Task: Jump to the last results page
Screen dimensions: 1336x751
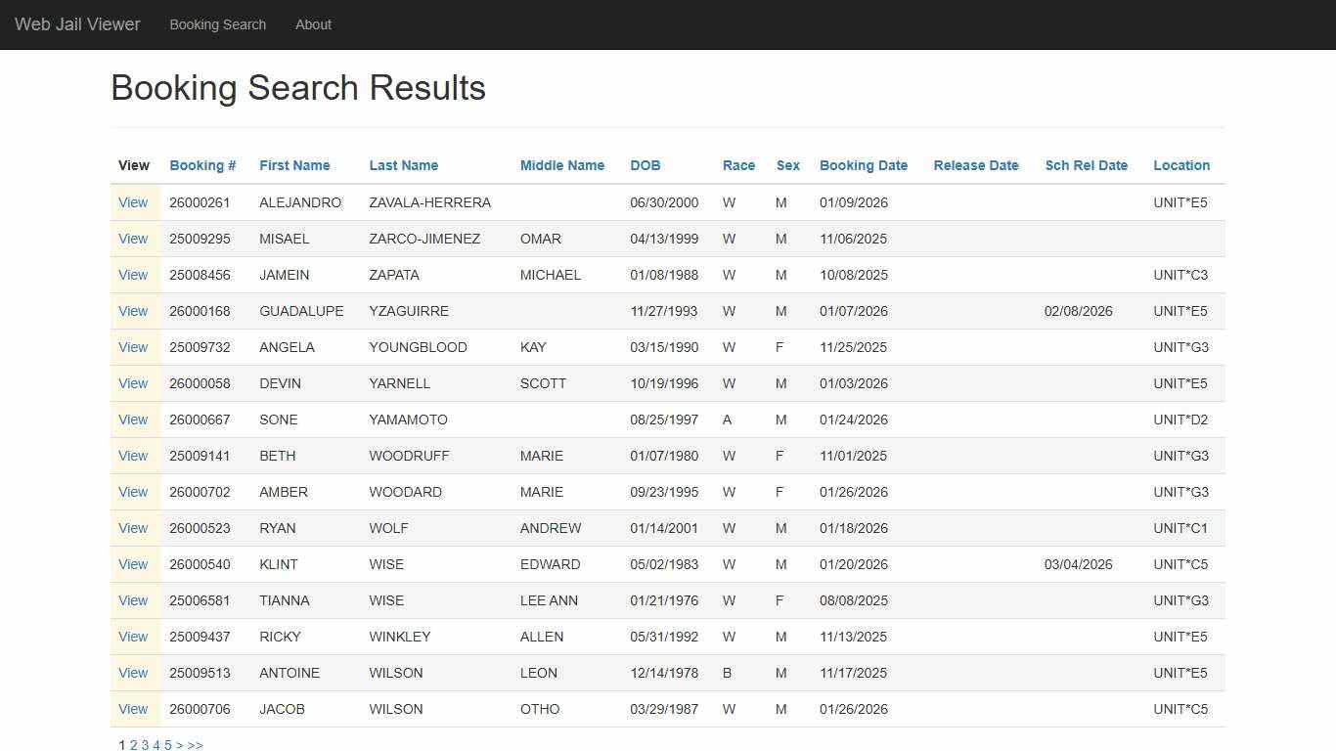Action: [x=195, y=745]
